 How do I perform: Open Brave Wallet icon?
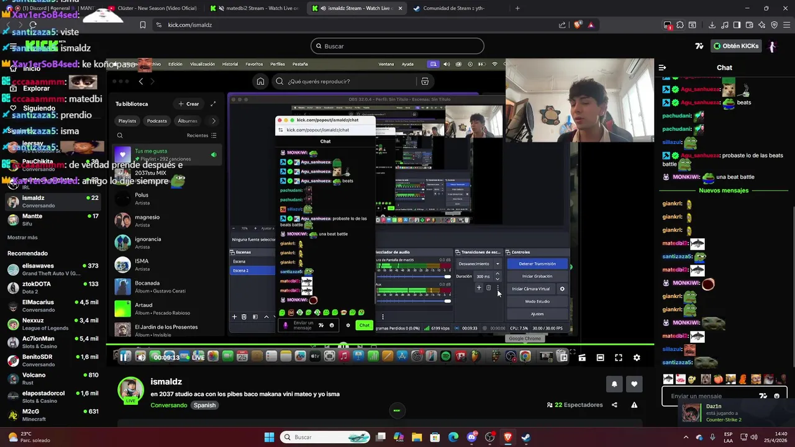750,25
